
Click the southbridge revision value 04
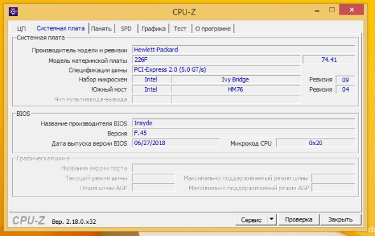[345, 89]
